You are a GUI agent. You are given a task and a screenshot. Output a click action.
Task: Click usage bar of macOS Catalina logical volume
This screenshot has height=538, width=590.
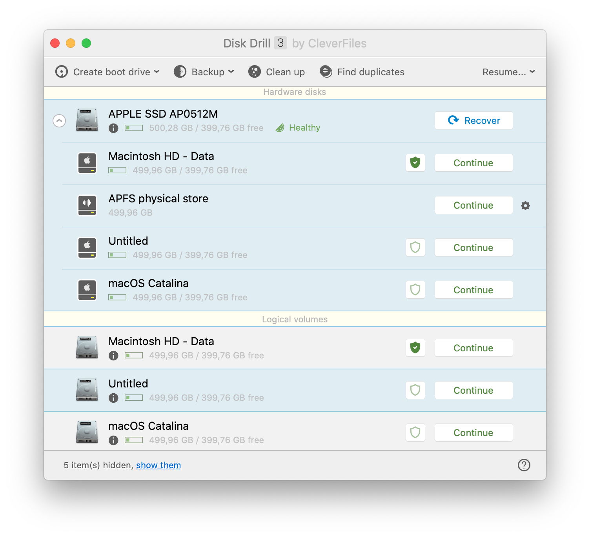[x=134, y=440]
